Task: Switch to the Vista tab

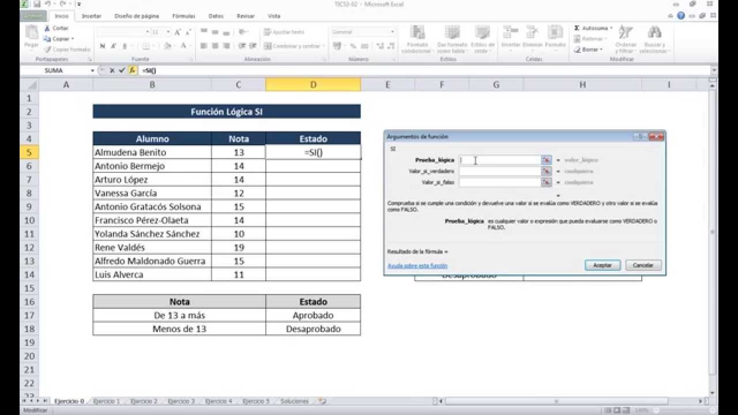Action: pos(274,16)
